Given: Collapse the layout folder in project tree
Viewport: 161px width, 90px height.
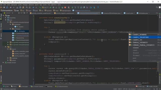Looking at the screenshot, I should [8, 49].
